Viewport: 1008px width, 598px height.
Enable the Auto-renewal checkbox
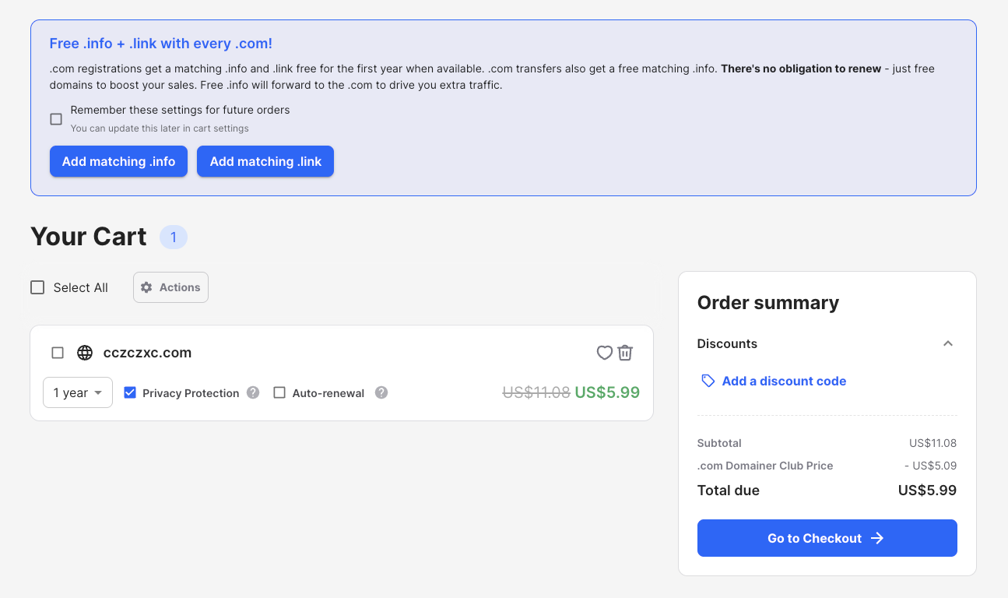tap(279, 392)
